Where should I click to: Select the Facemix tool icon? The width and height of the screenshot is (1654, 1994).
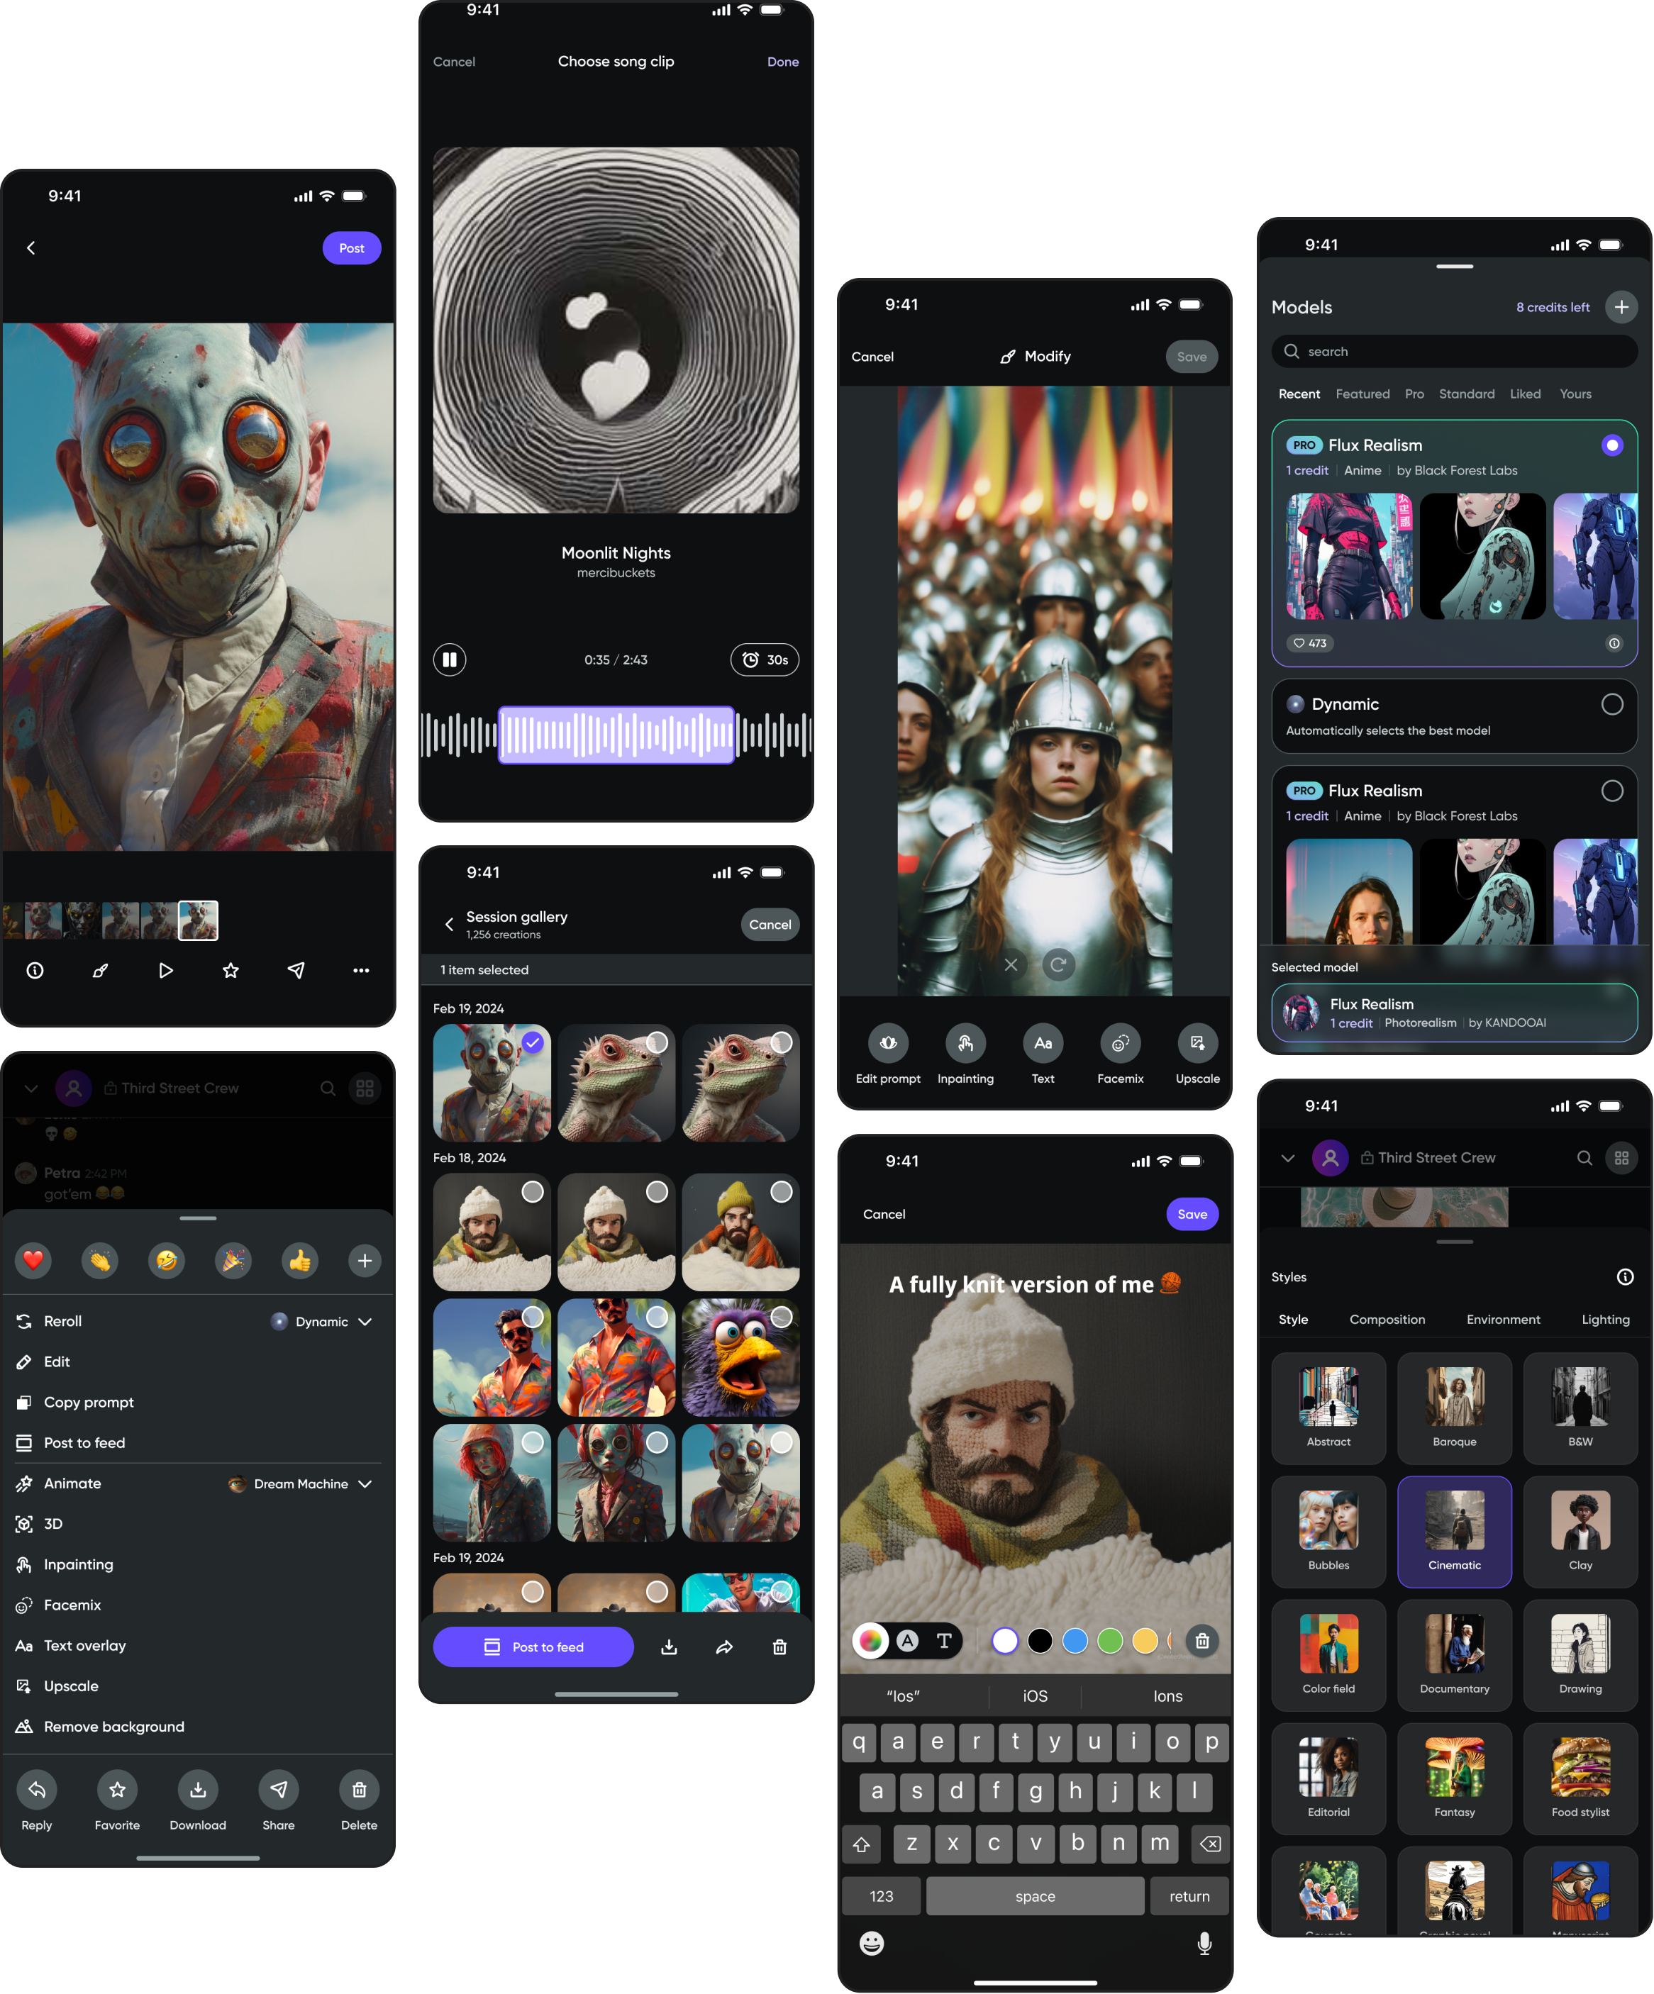pyautogui.click(x=1119, y=1044)
